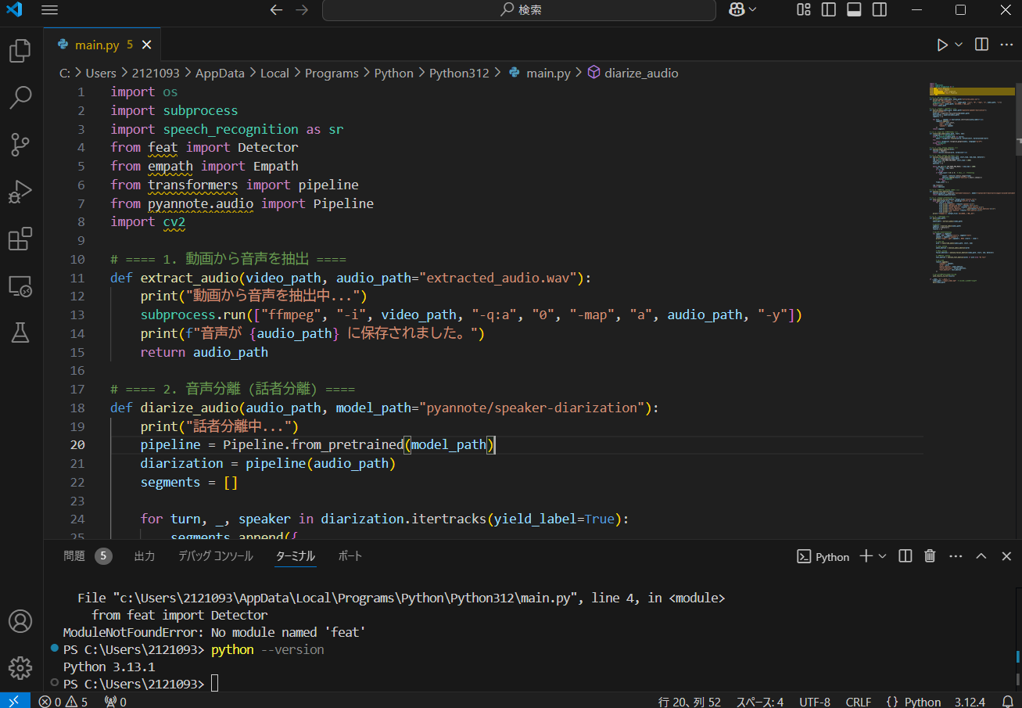Open the Accounts menu icon
The image size is (1022, 708).
coord(20,622)
